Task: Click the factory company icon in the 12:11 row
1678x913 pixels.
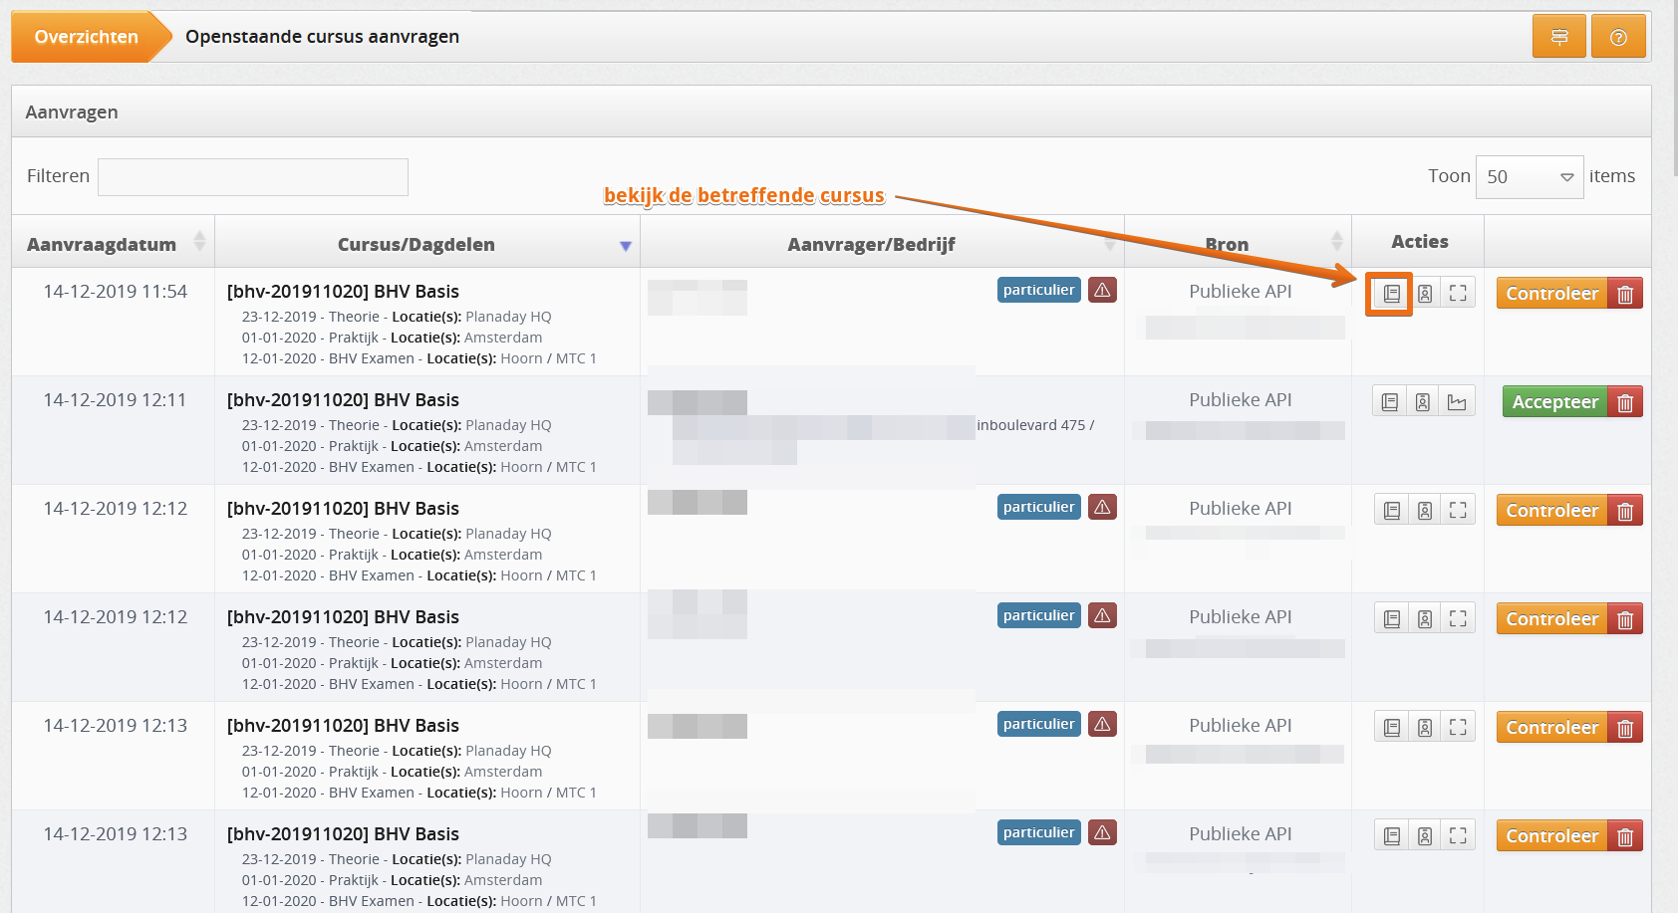Action: [1457, 402]
